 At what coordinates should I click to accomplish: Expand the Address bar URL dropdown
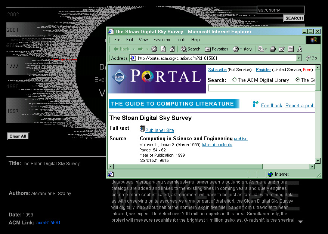(x=298, y=58)
